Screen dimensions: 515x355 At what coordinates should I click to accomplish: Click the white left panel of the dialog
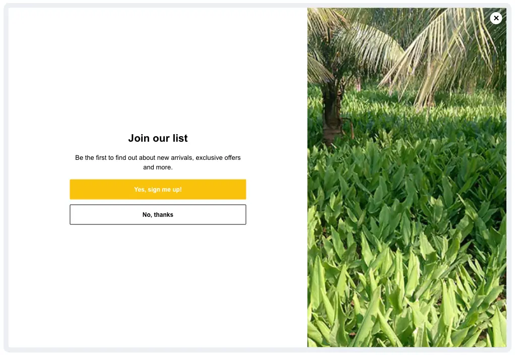[158, 277]
